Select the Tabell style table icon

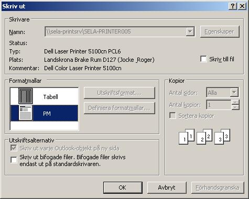26,96
